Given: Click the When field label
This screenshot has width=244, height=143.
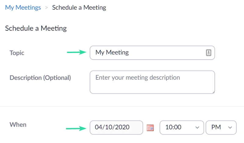Looking at the screenshot, I should [18, 124].
